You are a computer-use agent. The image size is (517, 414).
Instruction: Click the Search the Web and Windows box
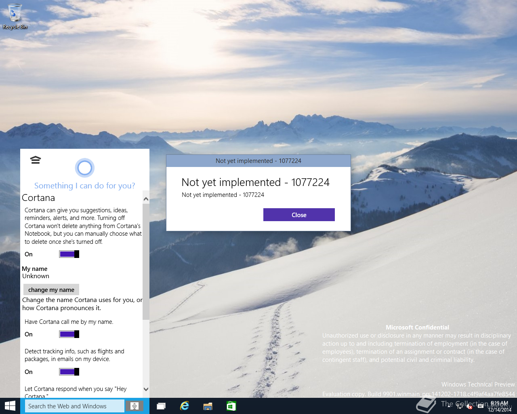click(75, 406)
